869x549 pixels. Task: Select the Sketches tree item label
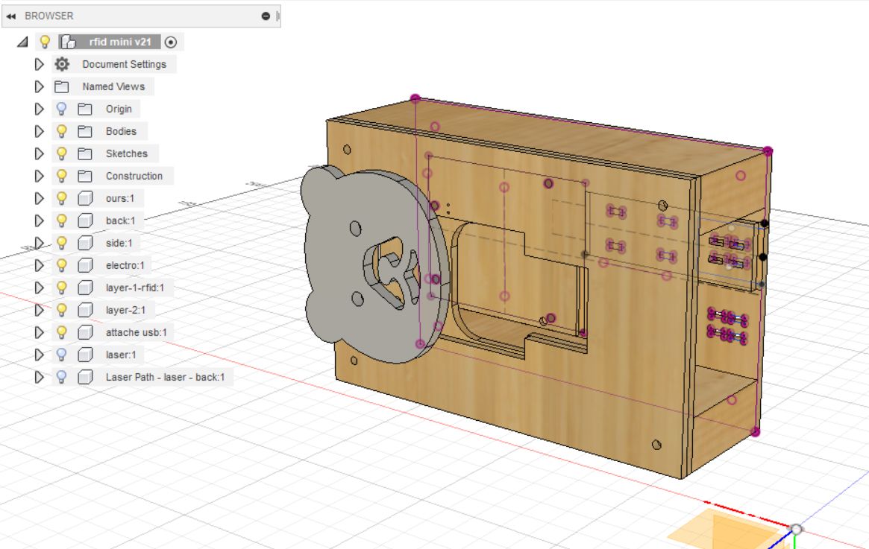tap(126, 154)
